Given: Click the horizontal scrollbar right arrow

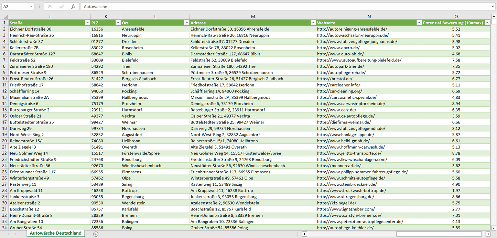Looking at the screenshot, I should (x=488, y=234).
